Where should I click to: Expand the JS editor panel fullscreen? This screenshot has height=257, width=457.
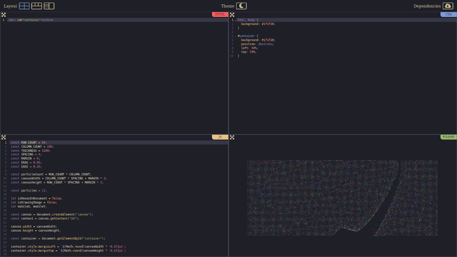[4, 137]
